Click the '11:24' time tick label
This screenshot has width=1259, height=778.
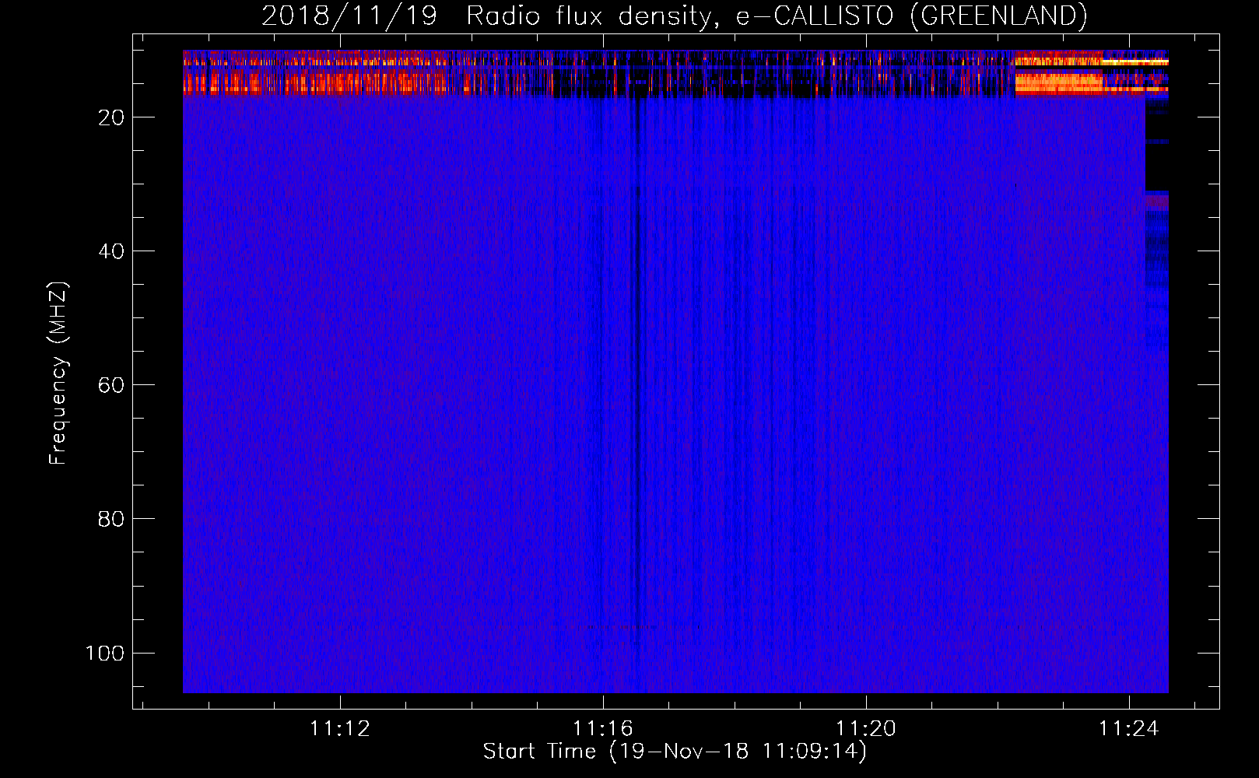pyautogui.click(x=1128, y=729)
